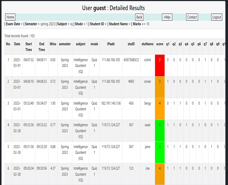228x185 pixels.
Task: Click the Home button
Action: click(x=10, y=17)
